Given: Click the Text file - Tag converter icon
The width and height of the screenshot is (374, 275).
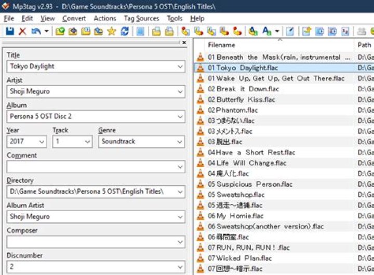Looking at the screenshot, I should click(224, 31).
